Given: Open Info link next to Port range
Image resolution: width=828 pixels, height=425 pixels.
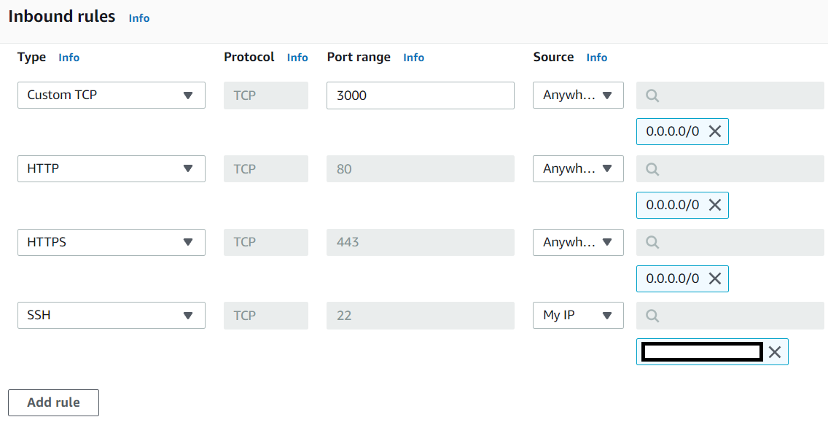Looking at the screenshot, I should pyautogui.click(x=413, y=58).
